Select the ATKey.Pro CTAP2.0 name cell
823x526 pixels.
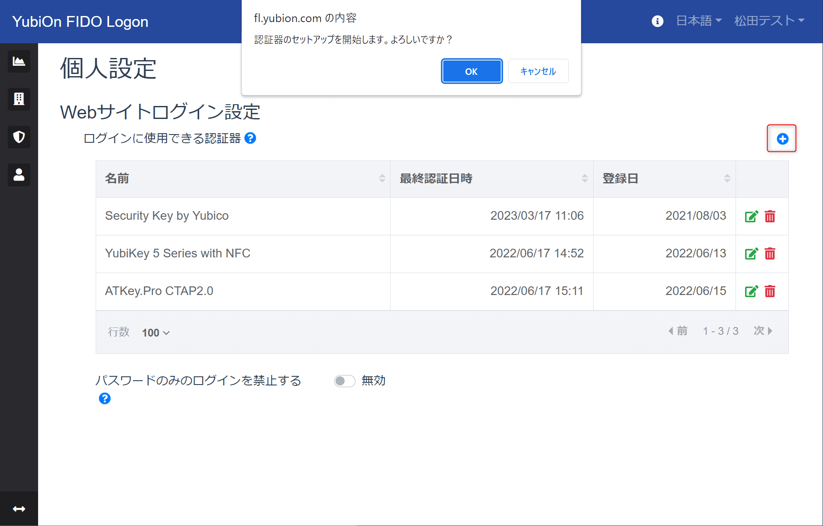pos(243,291)
